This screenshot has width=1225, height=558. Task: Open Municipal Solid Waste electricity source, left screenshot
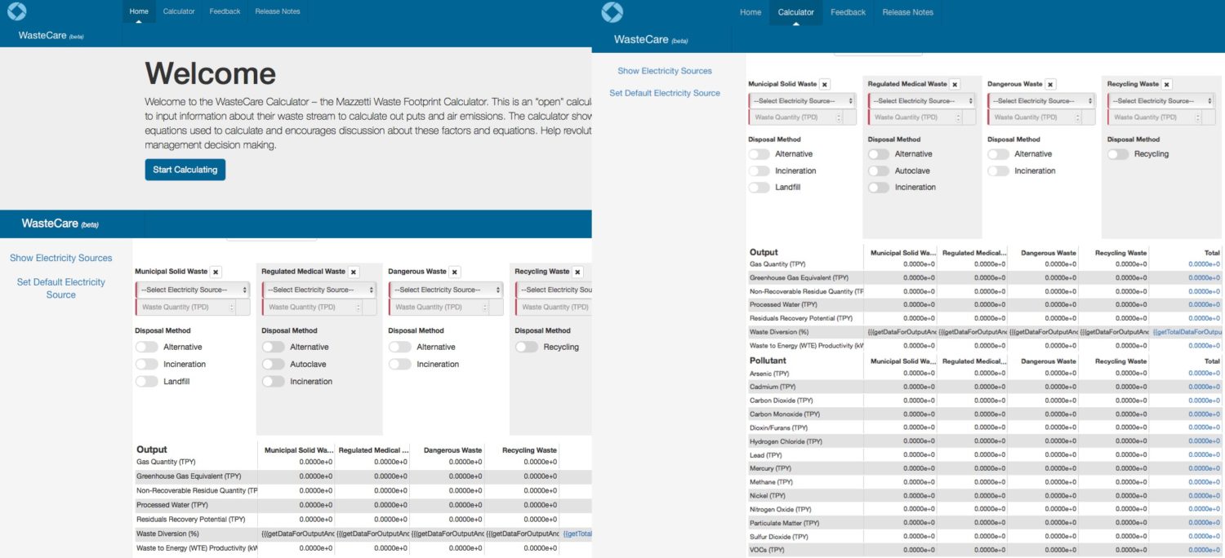click(193, 290)
